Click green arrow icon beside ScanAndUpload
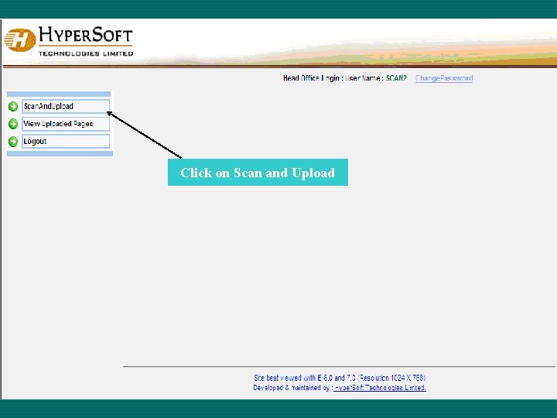Screen dimensions: 557x418 pos(13,106)
